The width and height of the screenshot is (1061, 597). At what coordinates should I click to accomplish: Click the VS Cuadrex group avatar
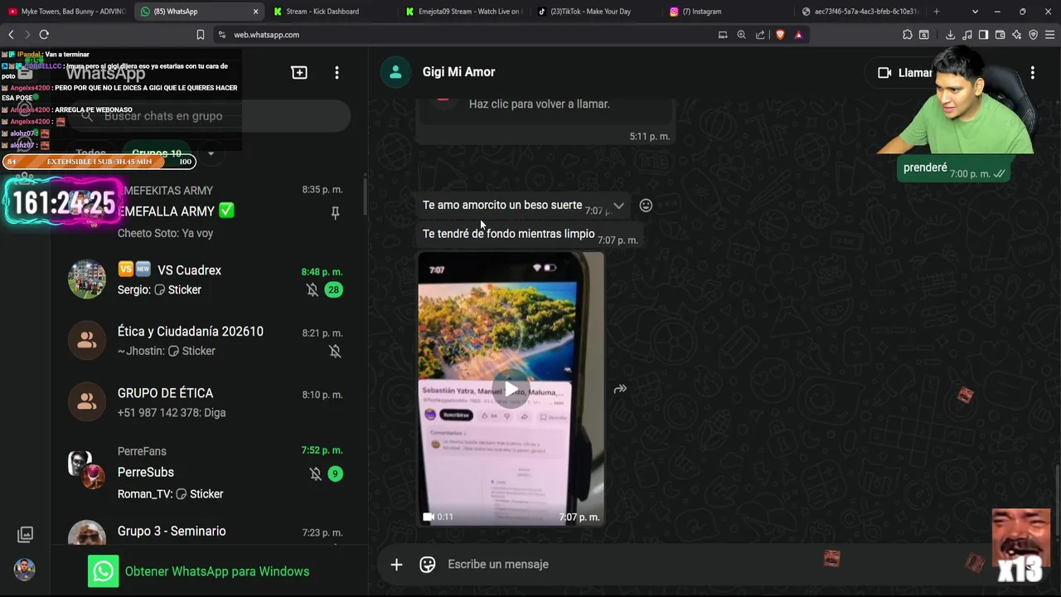(x=87, y=279)
